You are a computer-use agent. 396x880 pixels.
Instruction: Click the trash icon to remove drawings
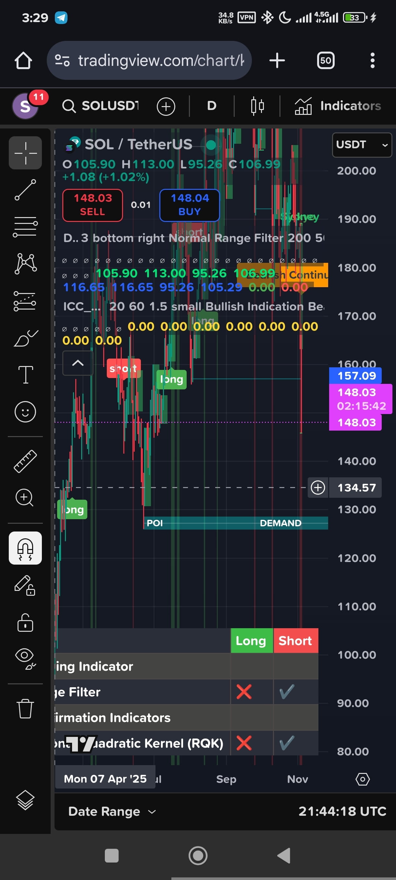pyautogui.click(x=25, y=708)
